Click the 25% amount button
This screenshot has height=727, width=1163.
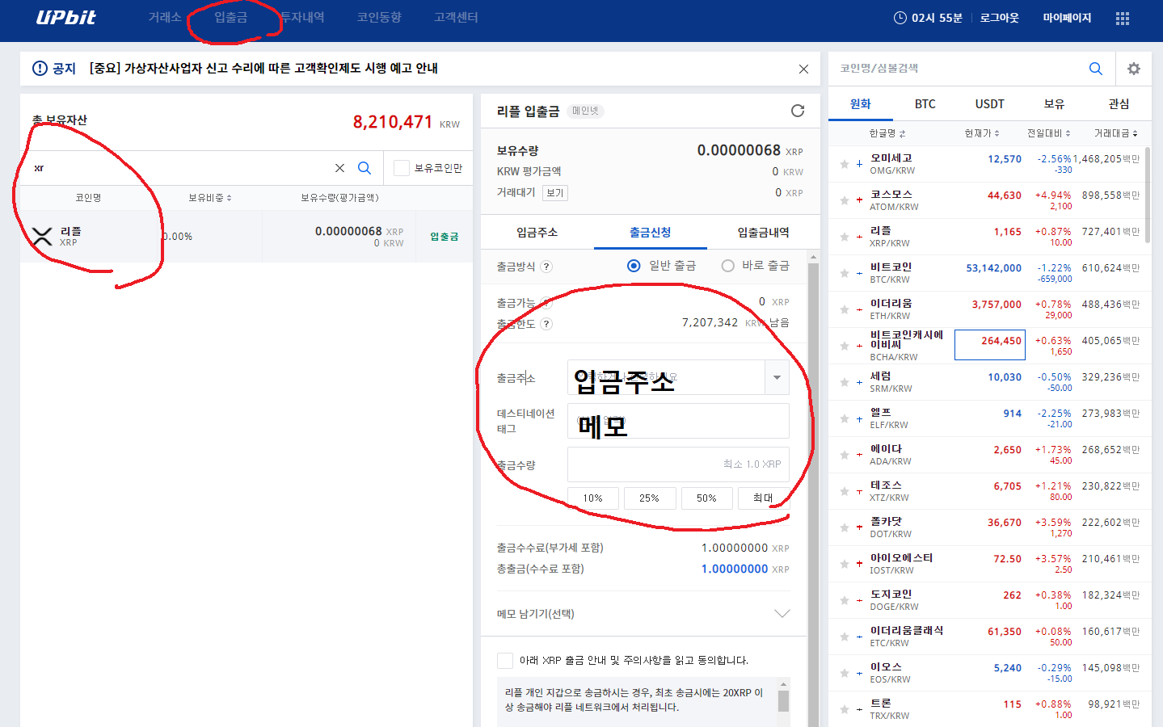pyautogui.click(x=650, y=498)
